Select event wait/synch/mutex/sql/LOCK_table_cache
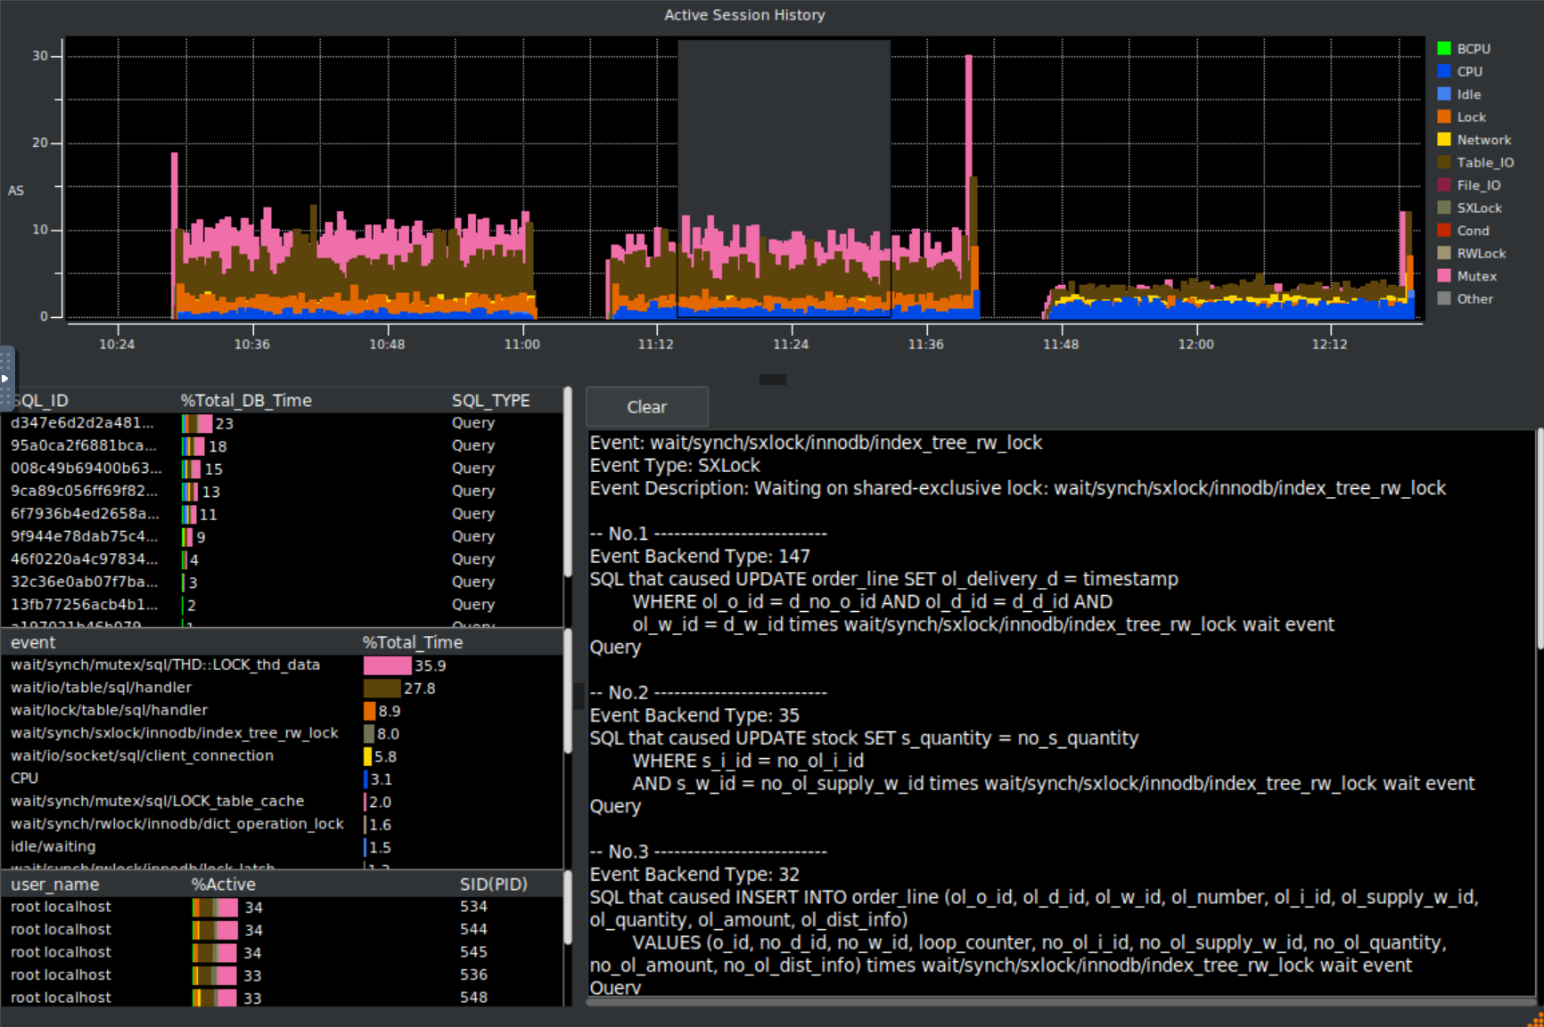1544x1027 pixels. [282, 802]
